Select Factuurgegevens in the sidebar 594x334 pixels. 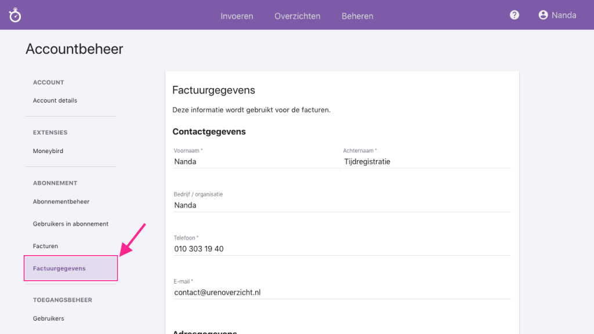point(59,268)
